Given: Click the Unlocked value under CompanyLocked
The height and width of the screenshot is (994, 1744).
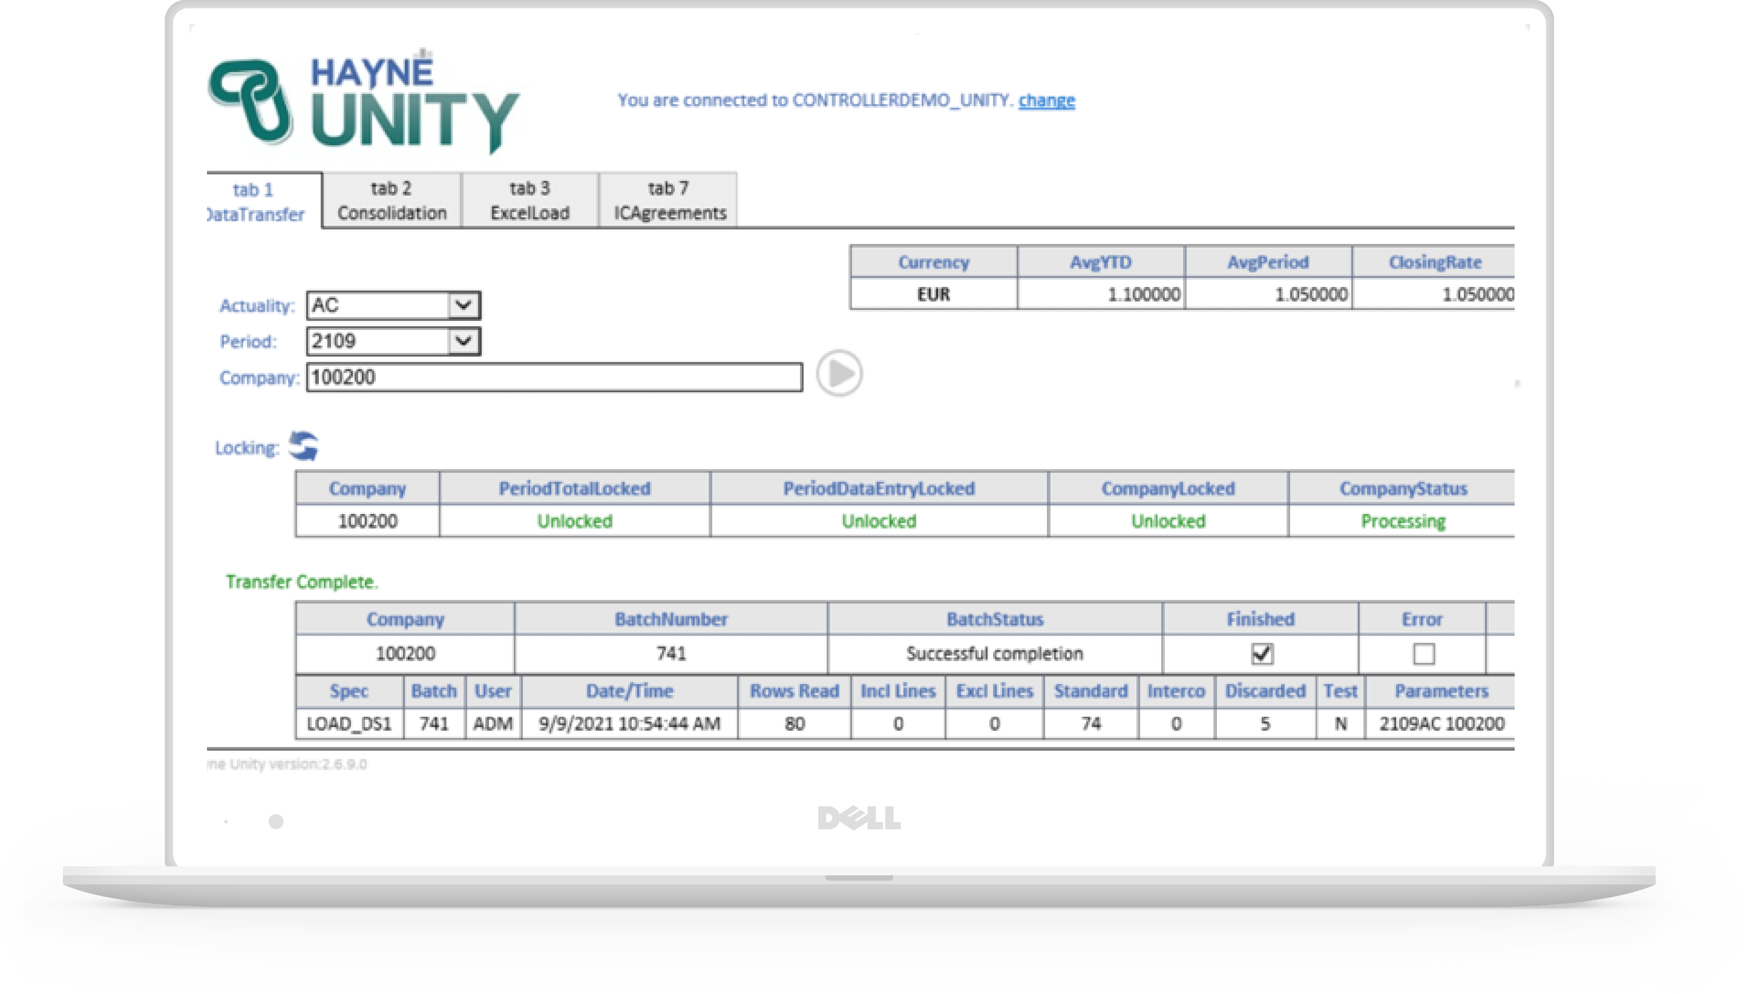Looking at the screenshot, I should [1168, 521].
